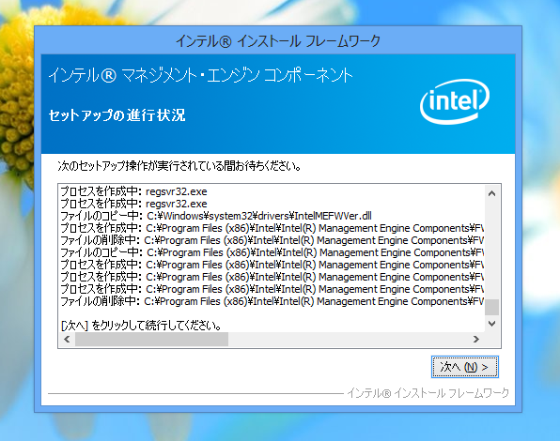Click the footer インストール フレームワーク label
560x441 pixels.
[x=428, y=393]
